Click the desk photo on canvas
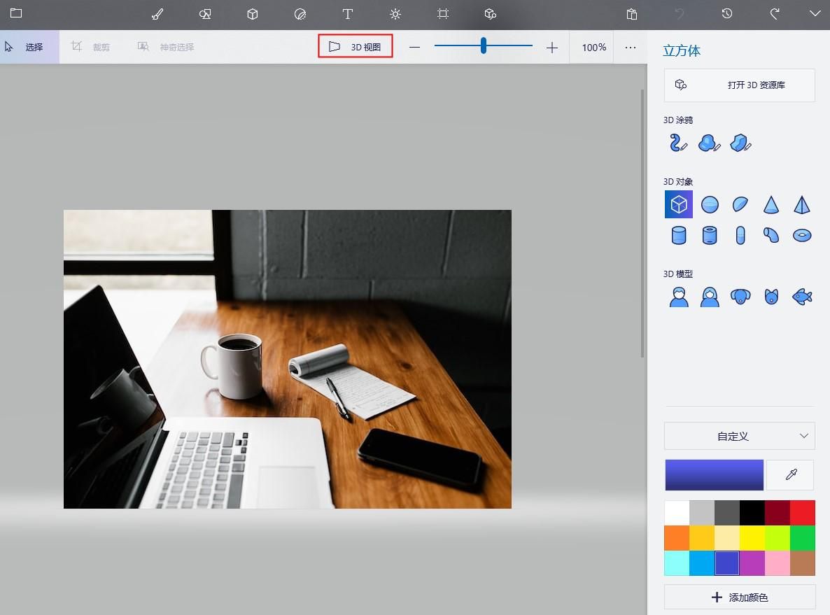The image size is (830, 615). tap(288, 359)
